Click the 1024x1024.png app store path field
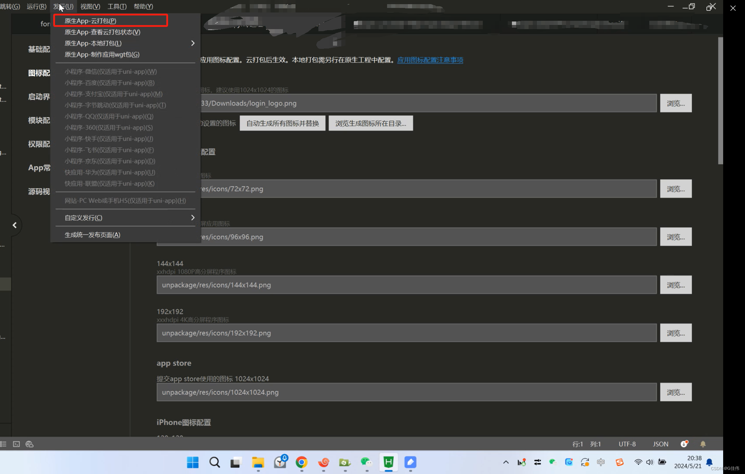745x474 pixels. [x=406, y=392]
